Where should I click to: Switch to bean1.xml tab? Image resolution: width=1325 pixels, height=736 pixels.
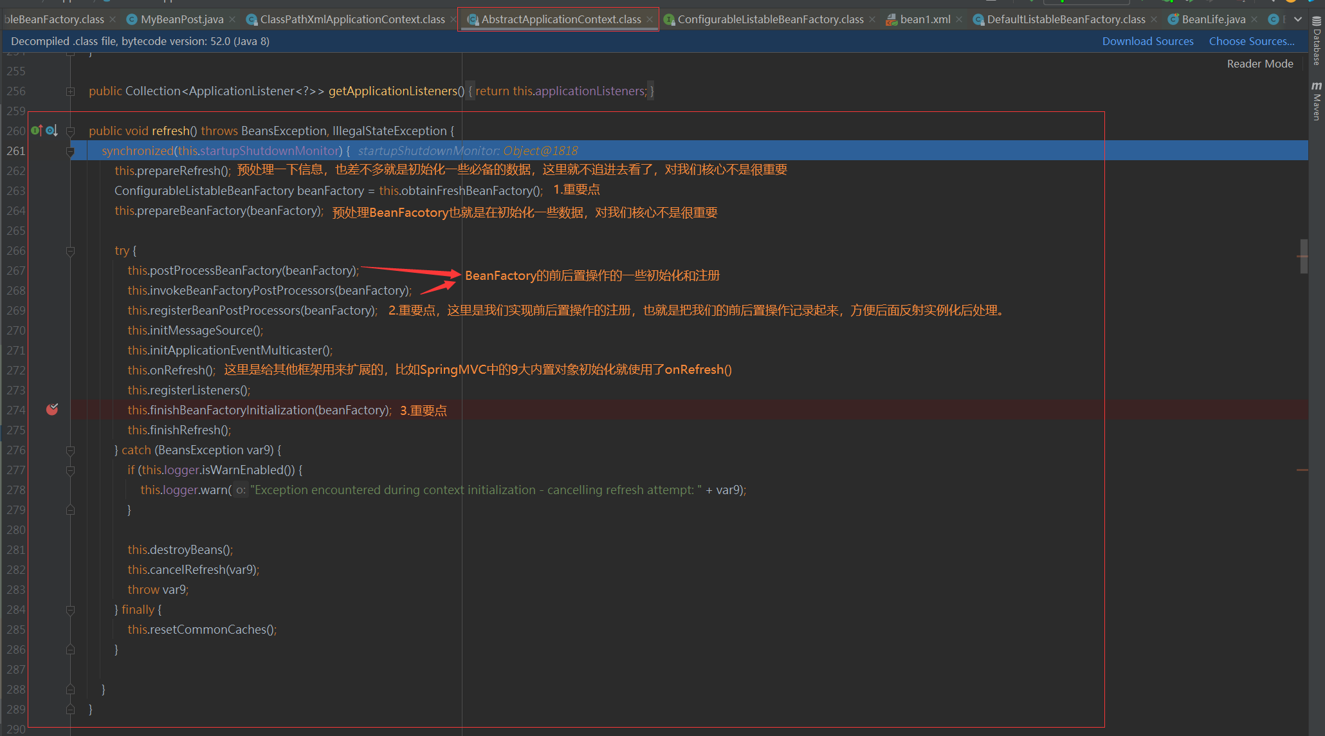coord(925,19)
